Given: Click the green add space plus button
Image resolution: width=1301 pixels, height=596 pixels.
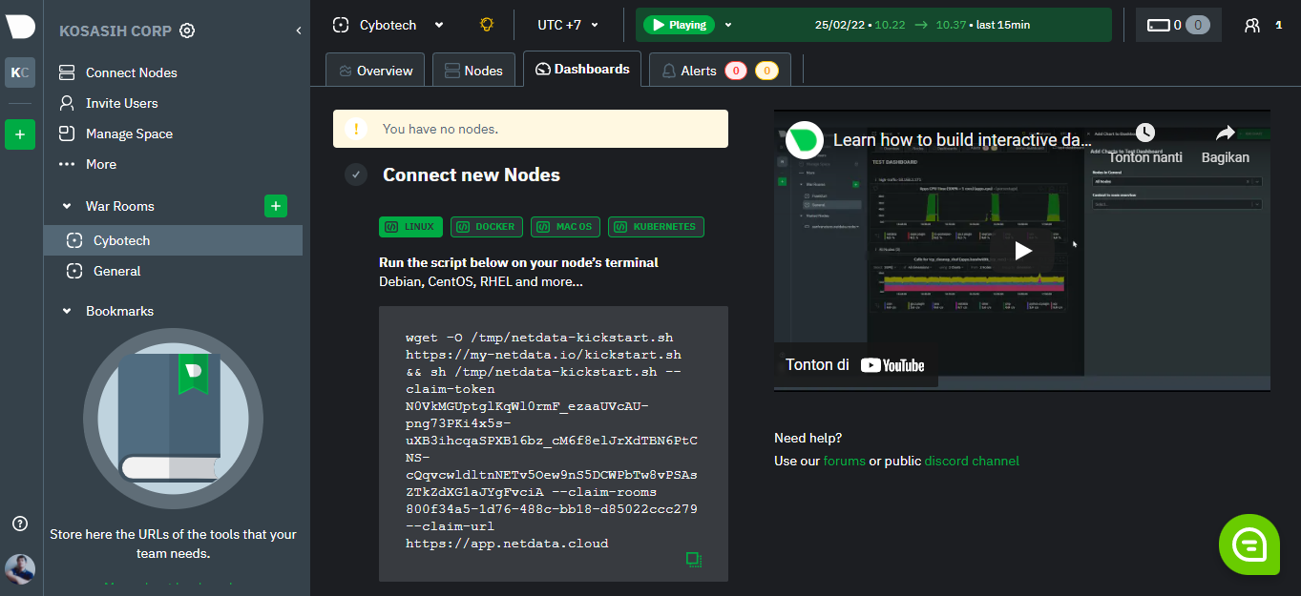Looking at the screenshot, I should tap(20, 134).
